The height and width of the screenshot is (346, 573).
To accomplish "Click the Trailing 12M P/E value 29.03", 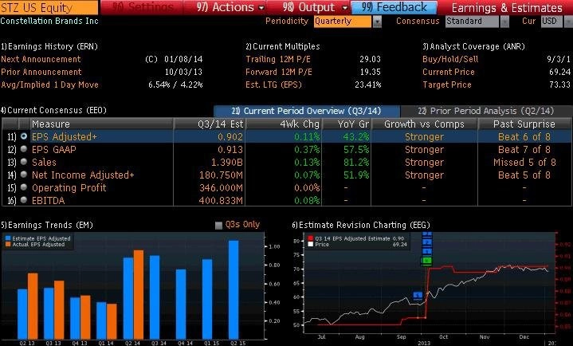I will click(x=370, y=59).
